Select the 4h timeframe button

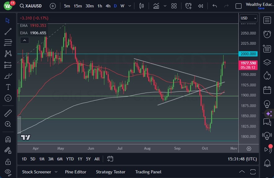click(x=108, y=6)
